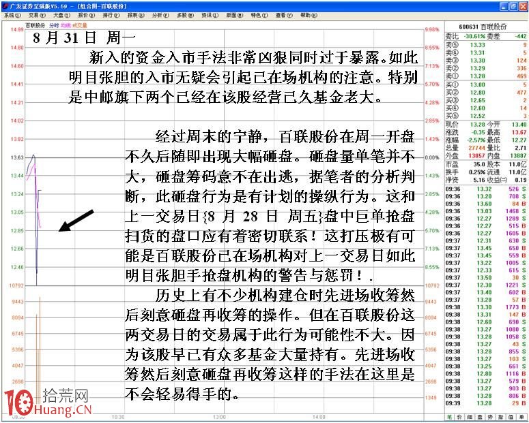The image size is (529, 423).
Task: Click the 600631 百联股份 stock header
Action: [483, 27]
